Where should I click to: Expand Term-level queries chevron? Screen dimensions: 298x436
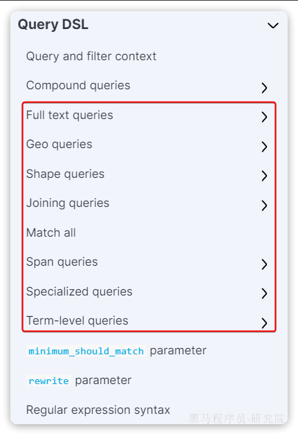(264, 323)
